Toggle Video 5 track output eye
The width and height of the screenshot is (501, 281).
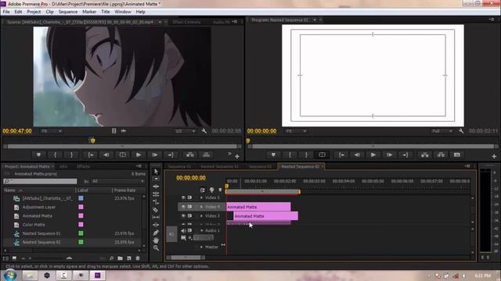click(183, 197)
